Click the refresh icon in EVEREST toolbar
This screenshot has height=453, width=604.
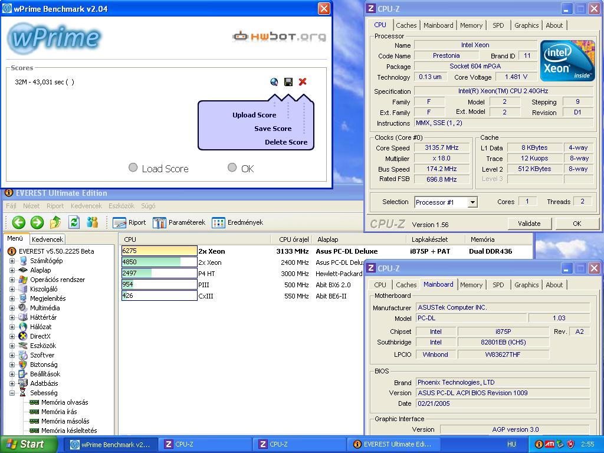(x=74, y=222)
